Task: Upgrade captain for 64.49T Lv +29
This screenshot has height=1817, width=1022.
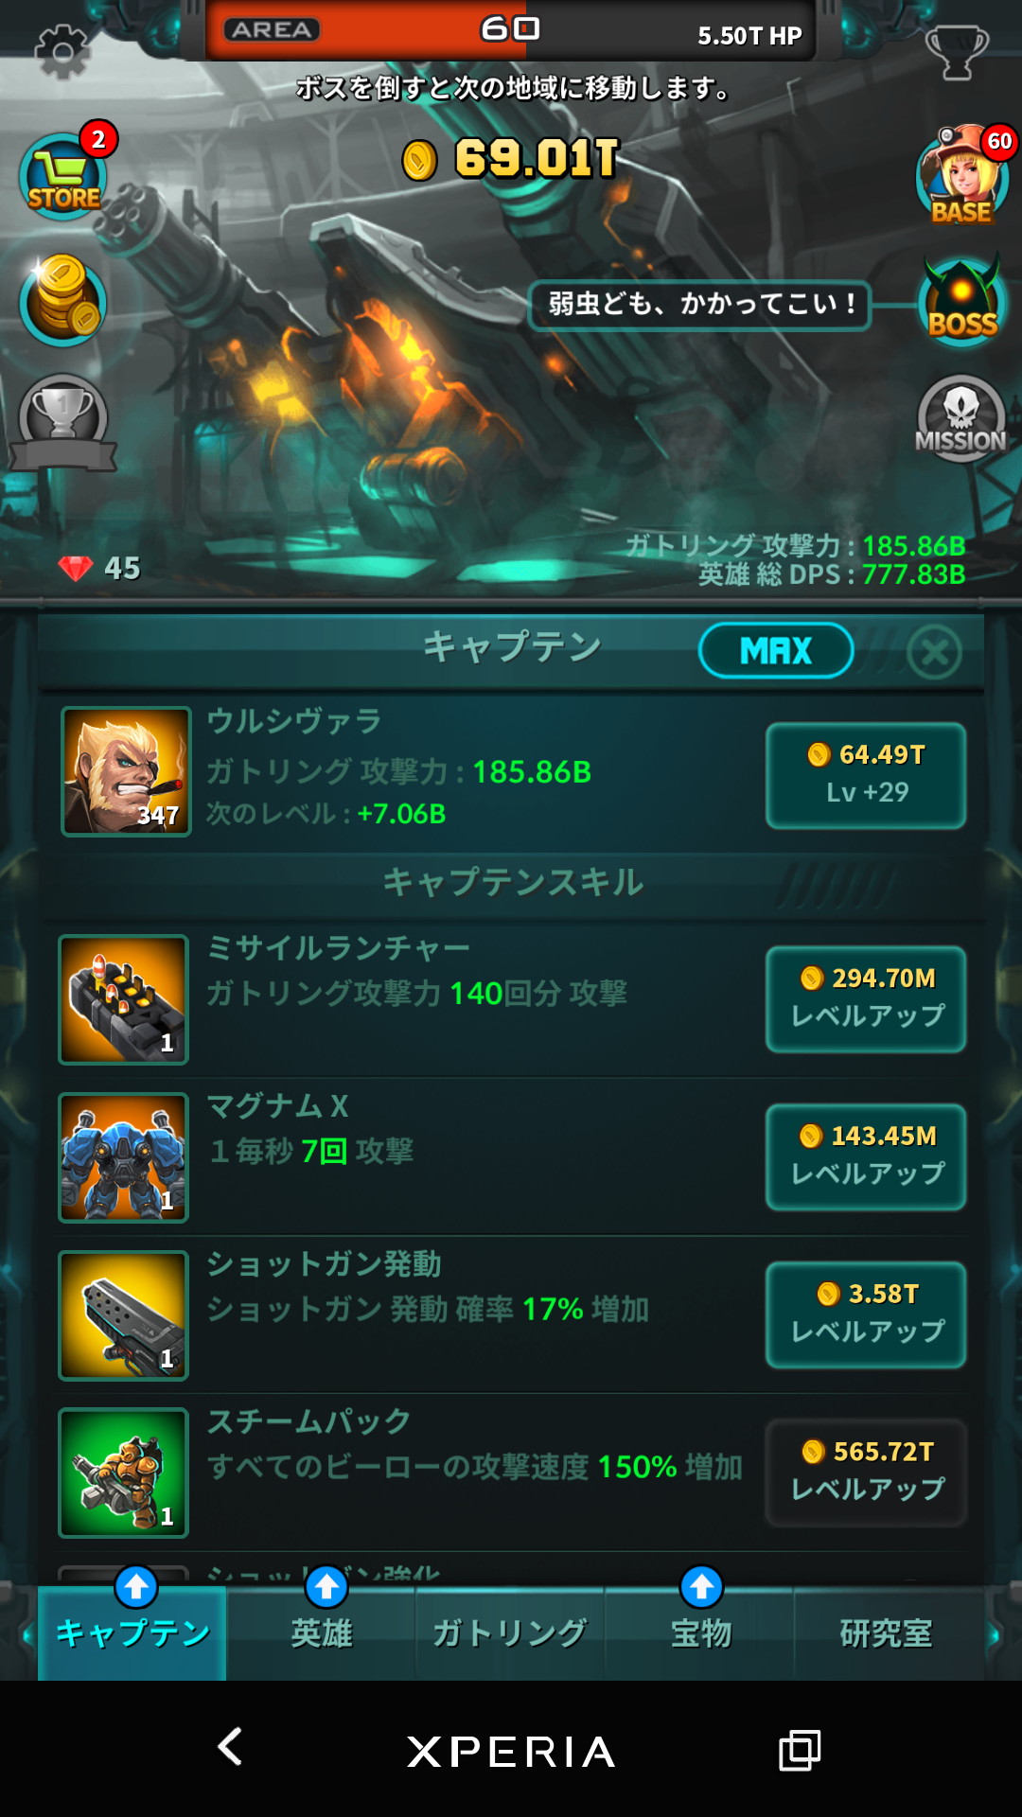Action: coord(866,775)
